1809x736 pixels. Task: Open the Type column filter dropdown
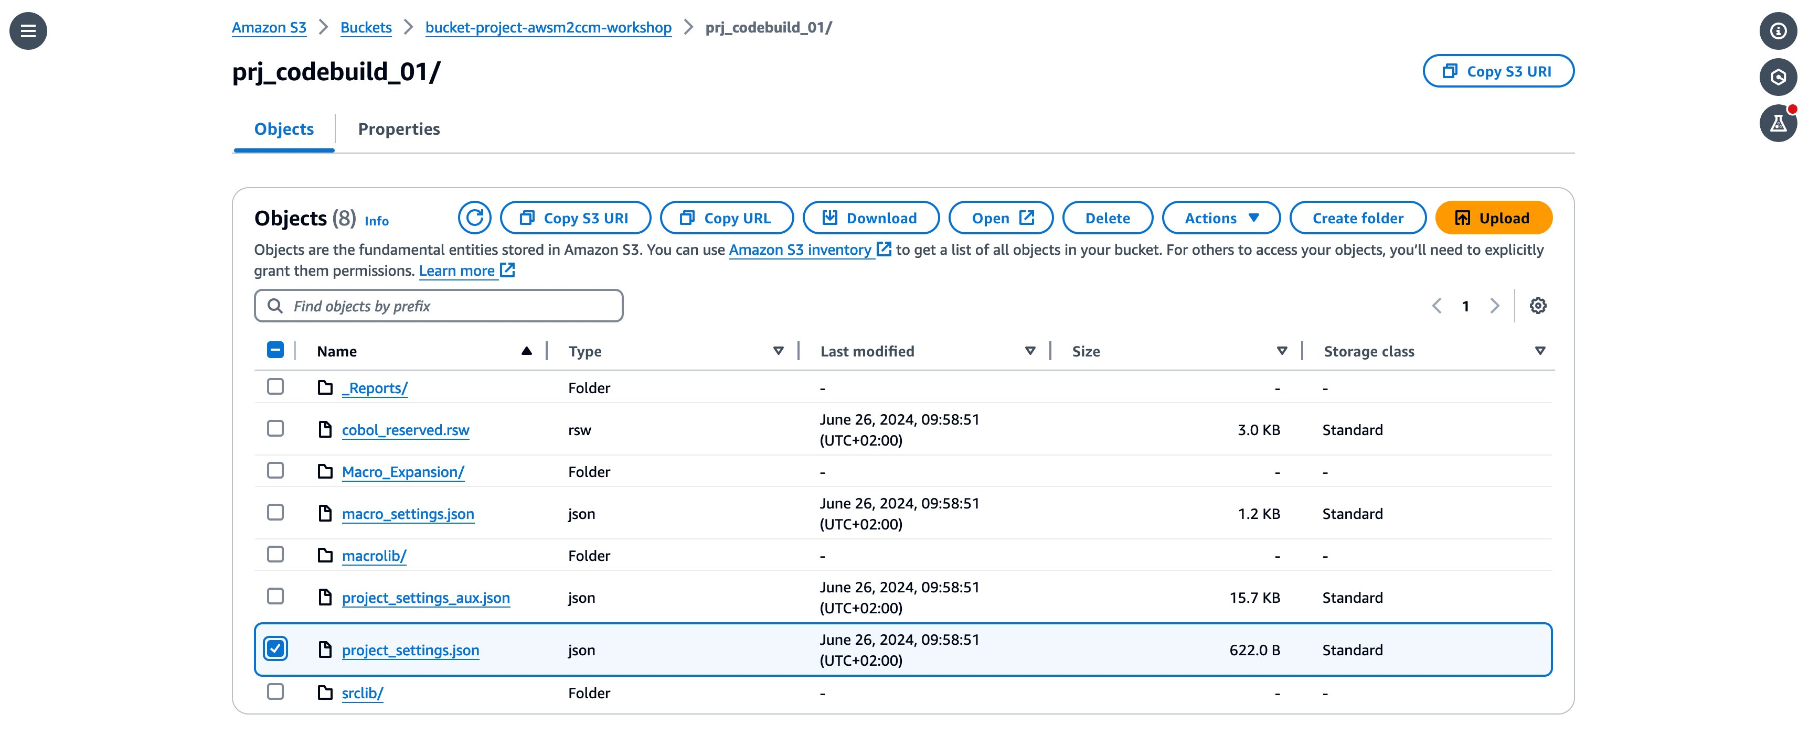[x=778, y=351]
